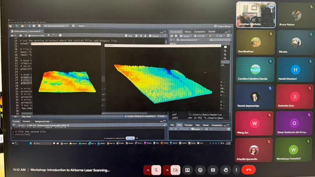315x177 pixels.
Task: Select the Console tab
Action: pos(16,121)
